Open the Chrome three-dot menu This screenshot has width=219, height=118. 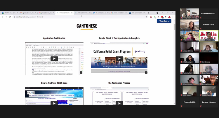(x=173, y=17)
